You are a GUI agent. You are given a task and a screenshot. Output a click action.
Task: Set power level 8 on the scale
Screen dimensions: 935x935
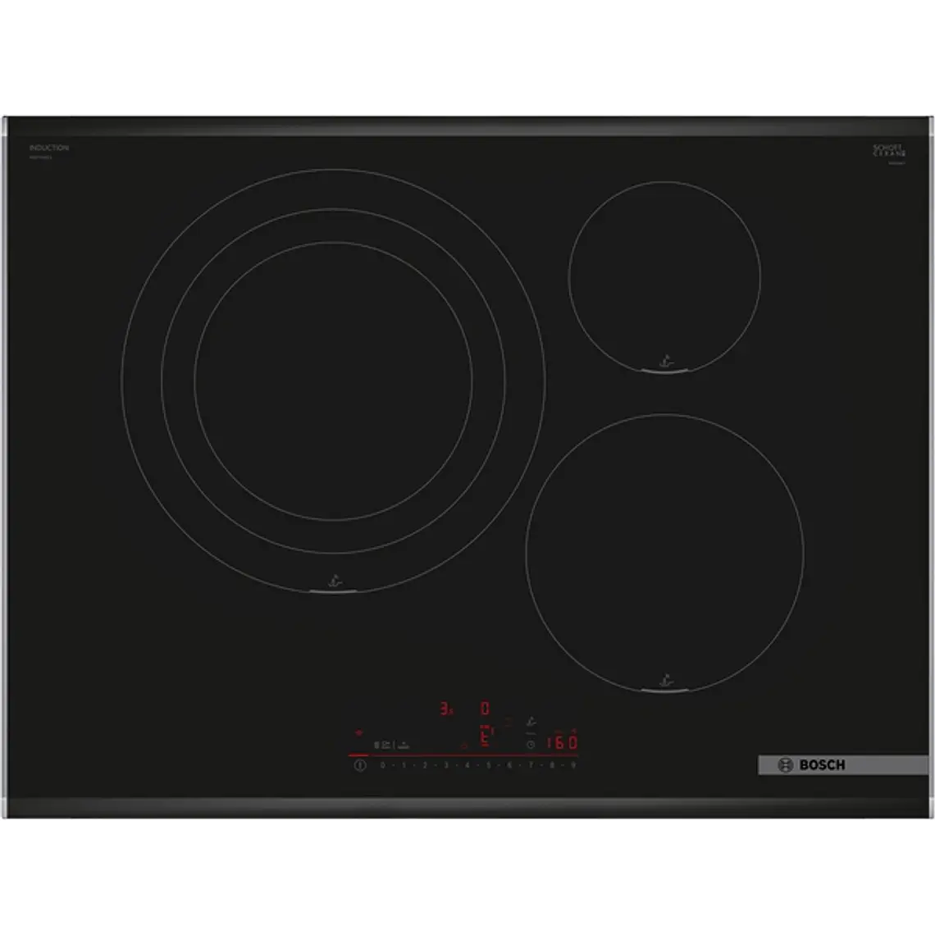[552, 765]
